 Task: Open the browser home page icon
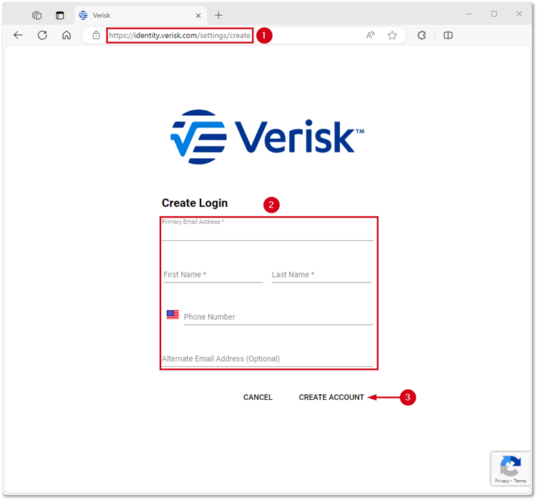pos(67,35)
